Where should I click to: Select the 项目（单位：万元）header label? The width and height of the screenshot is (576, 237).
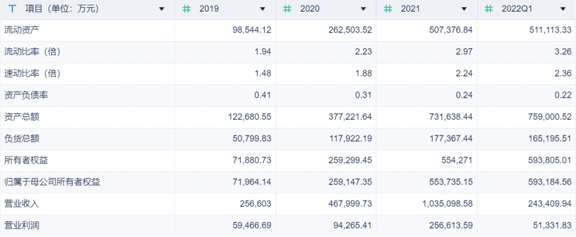point(62,9)
